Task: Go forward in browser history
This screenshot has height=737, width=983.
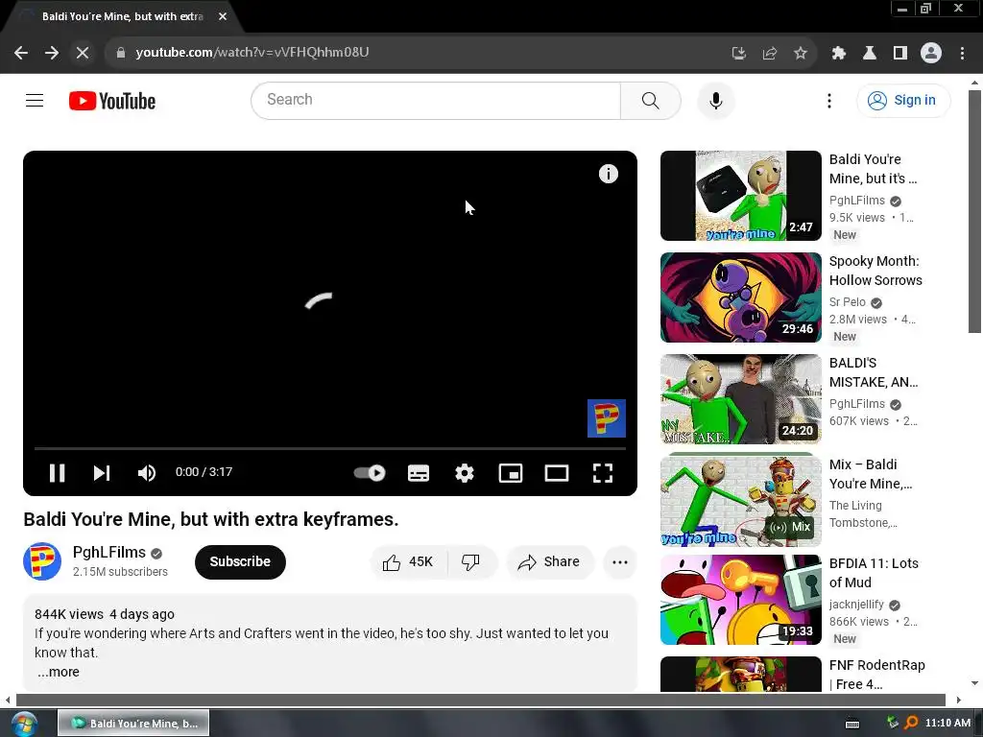Action: (52, 53)
